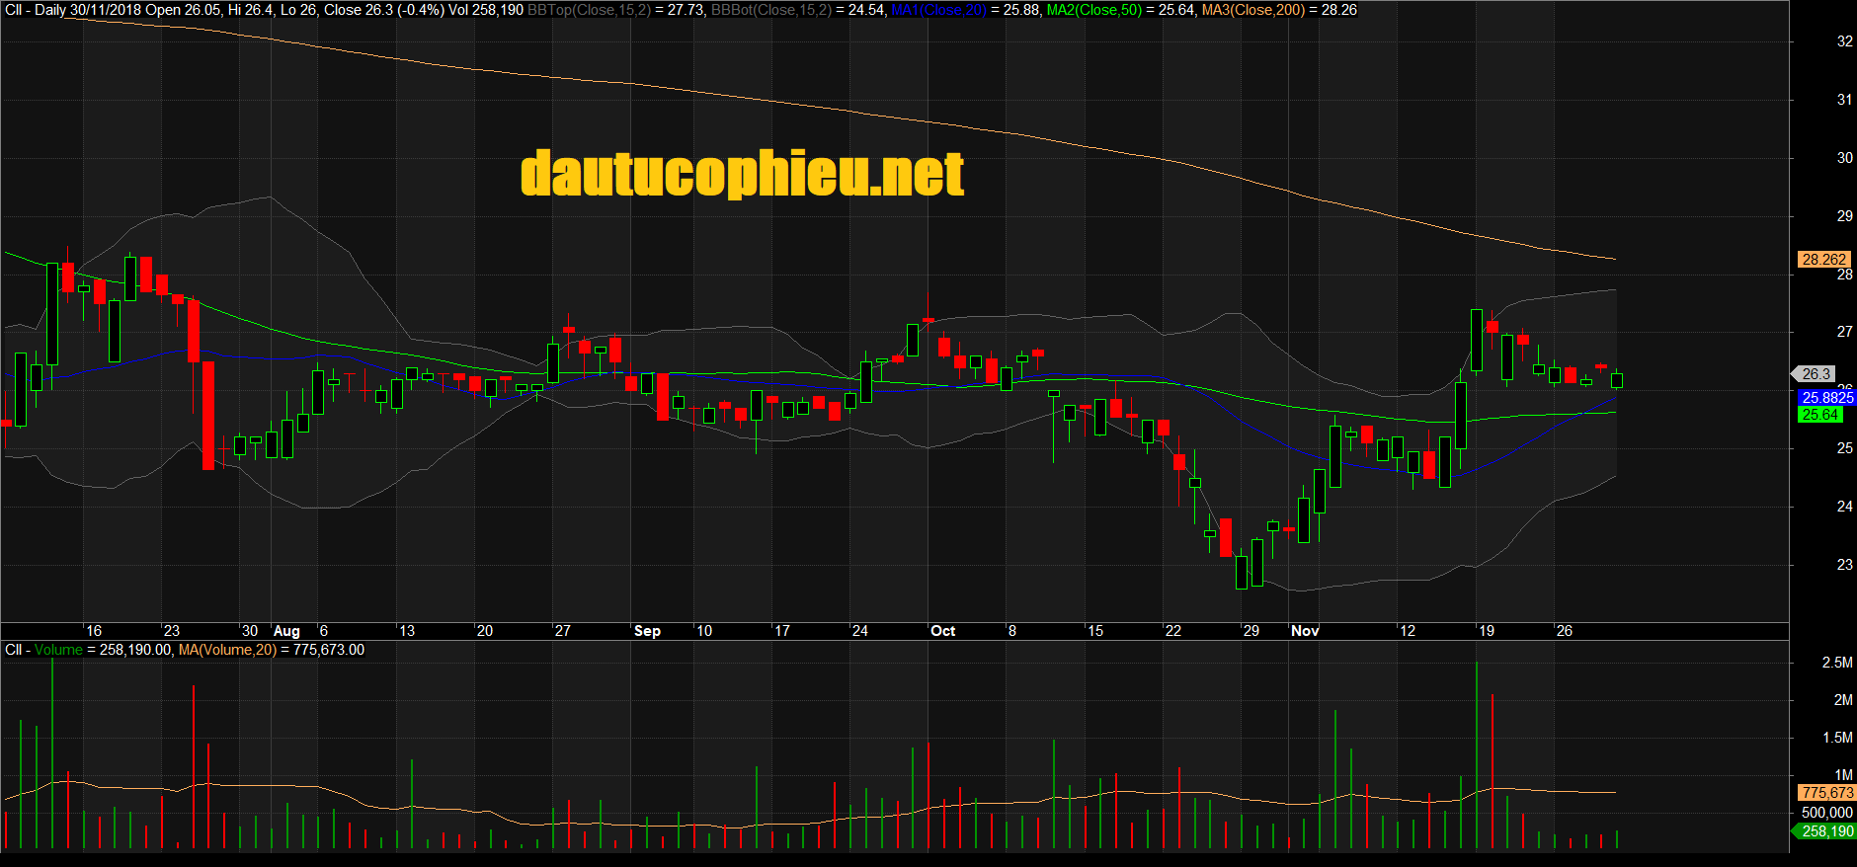Click the 17 date label on the time axis
Image resolution: width=1857 pixels, height=867 pixels.
point(781,631)
